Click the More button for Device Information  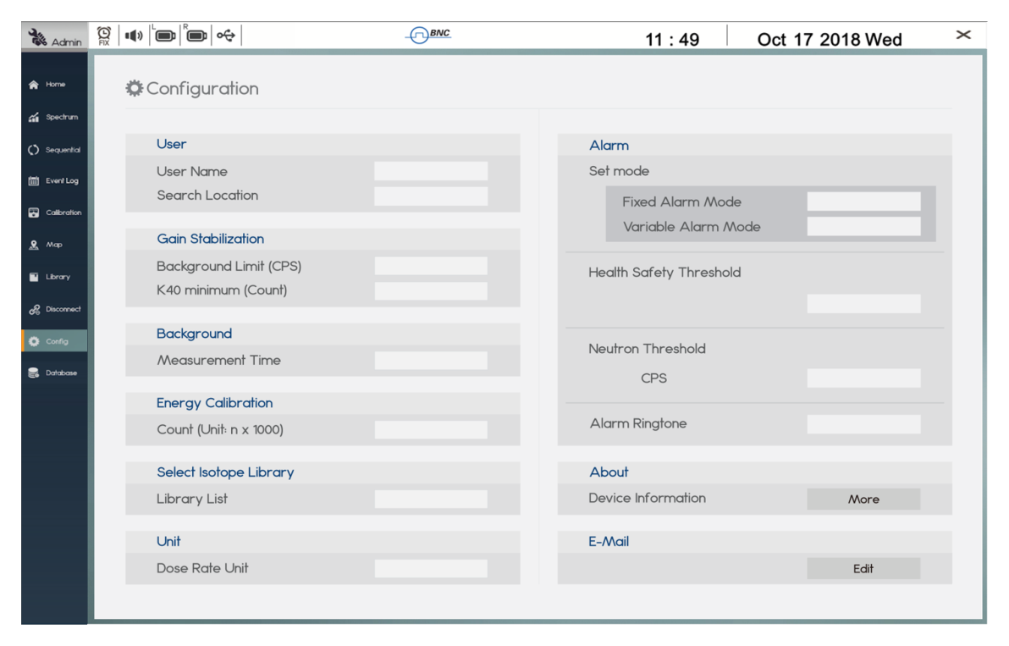coord(863,499)
